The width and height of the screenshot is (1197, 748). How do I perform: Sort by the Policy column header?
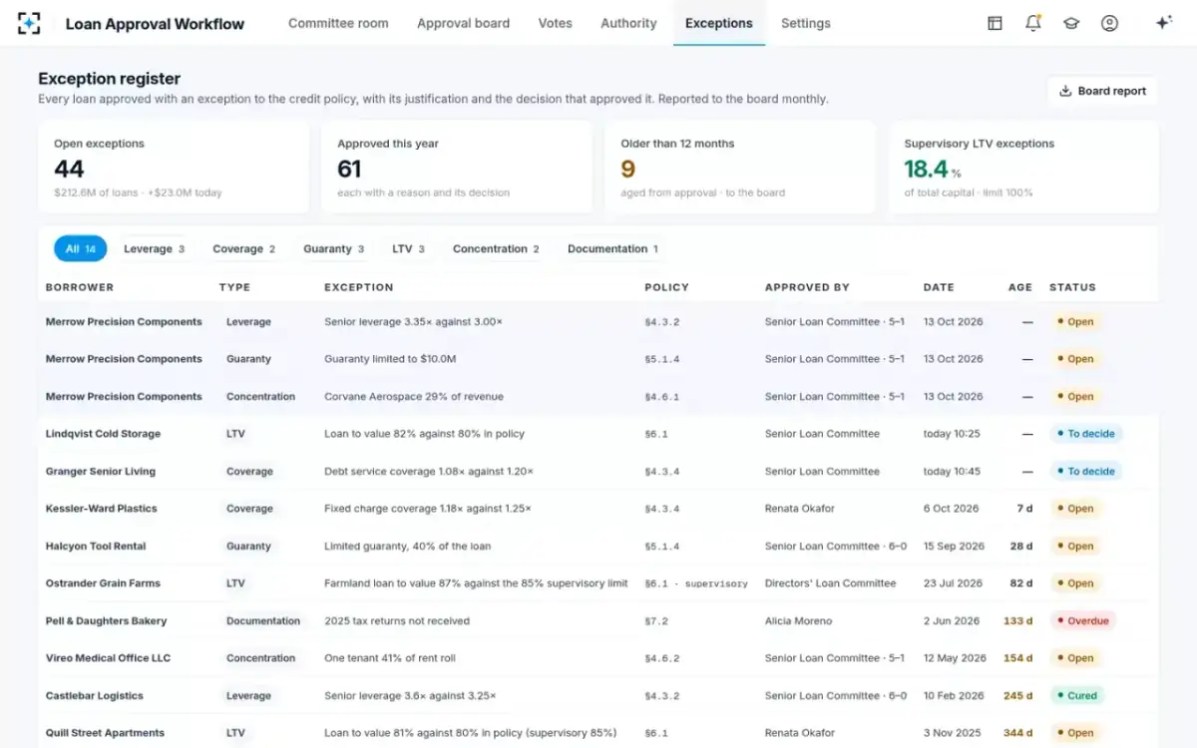point(667,287)
